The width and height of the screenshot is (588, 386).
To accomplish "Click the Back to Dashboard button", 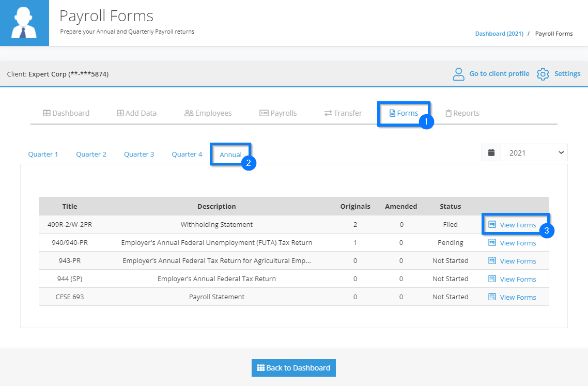I will [x=293, y=367].
